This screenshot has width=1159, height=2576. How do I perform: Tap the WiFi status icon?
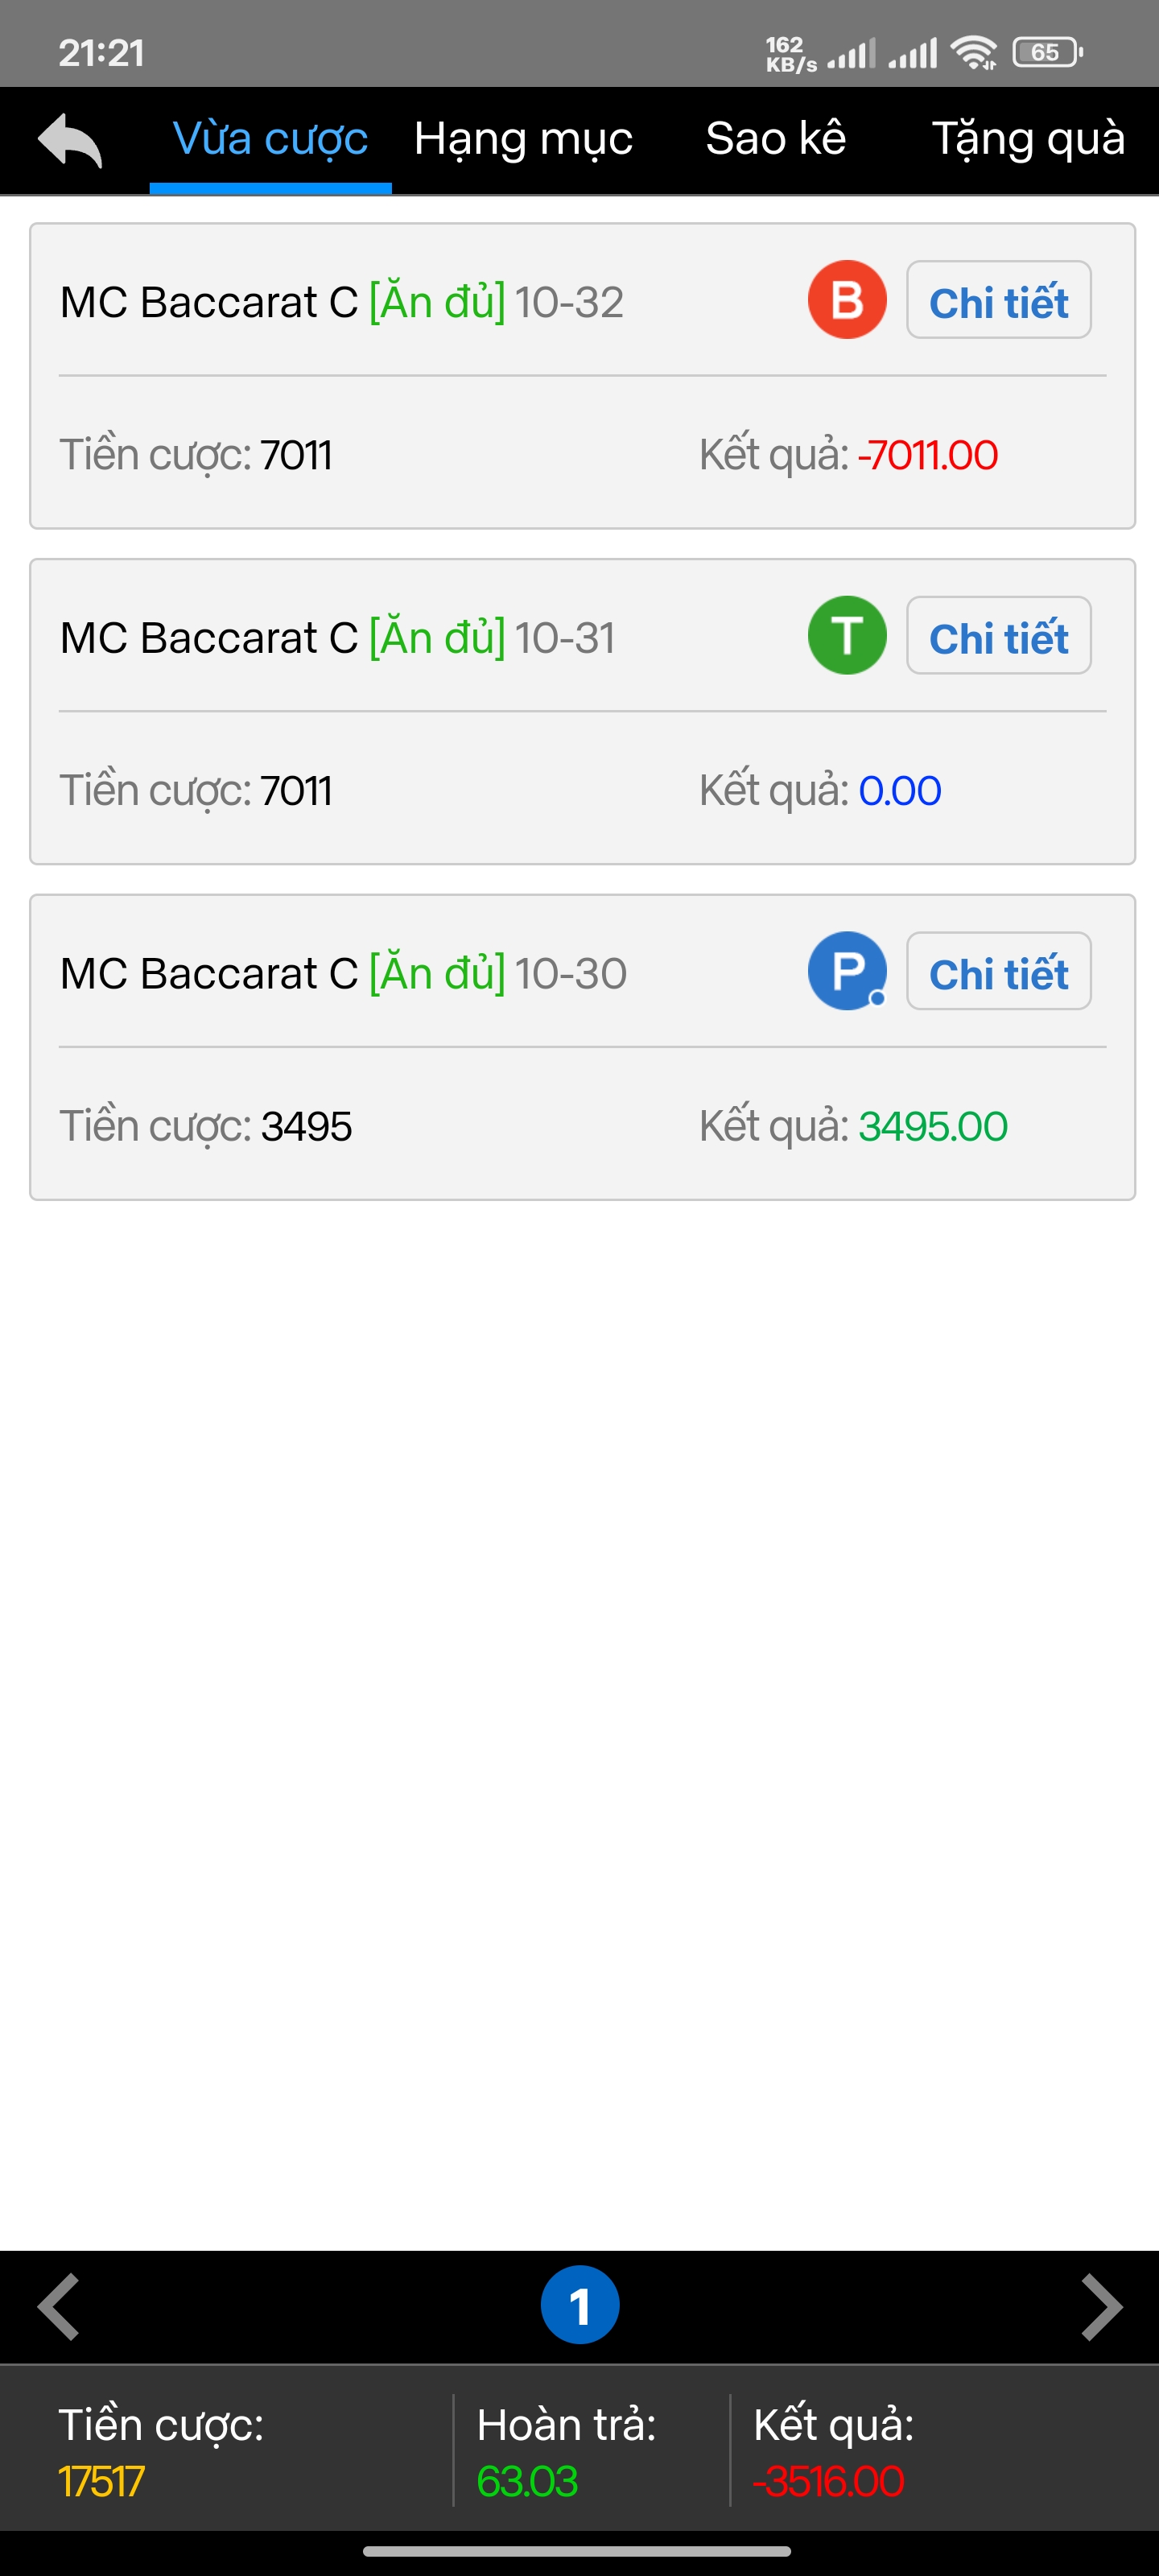click(973, 52)
